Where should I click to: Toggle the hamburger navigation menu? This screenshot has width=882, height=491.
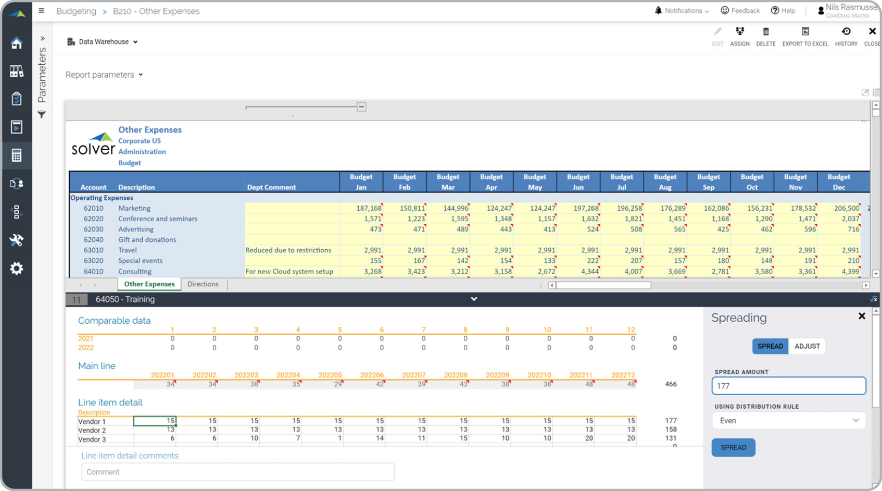[x=41, y=11]
